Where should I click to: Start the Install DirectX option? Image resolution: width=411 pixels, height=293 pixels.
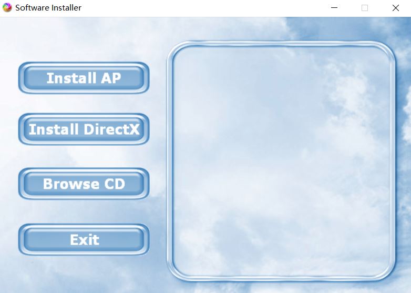pos(84,129)
